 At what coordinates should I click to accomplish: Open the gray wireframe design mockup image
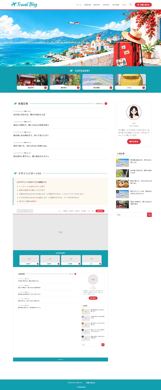[x=61, y=284]
